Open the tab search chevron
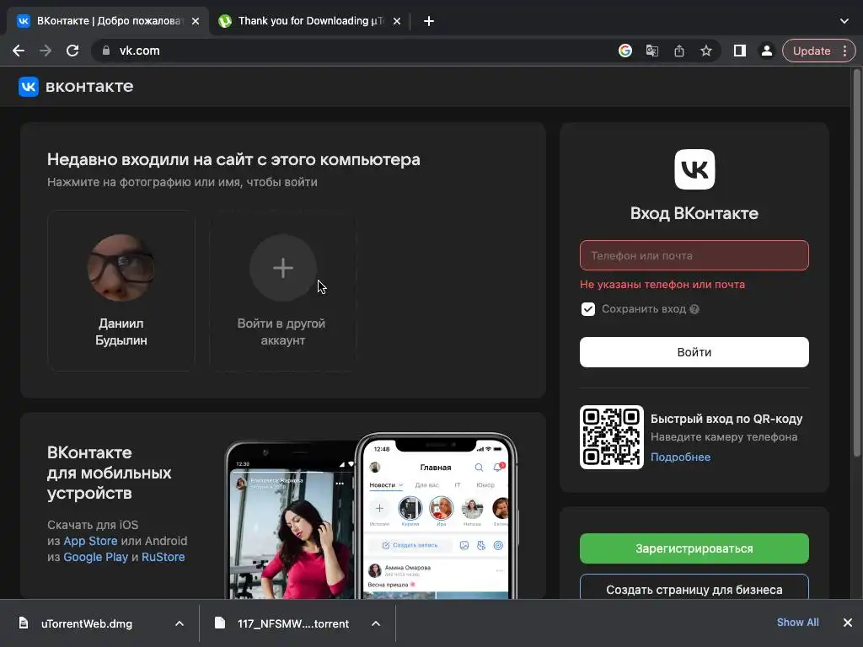The width and height of the screenshot is (863, 647). [844, 21]
